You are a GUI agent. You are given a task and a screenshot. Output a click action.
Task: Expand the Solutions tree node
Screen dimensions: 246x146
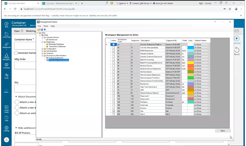pyautogui.click(x=42, y=53)
